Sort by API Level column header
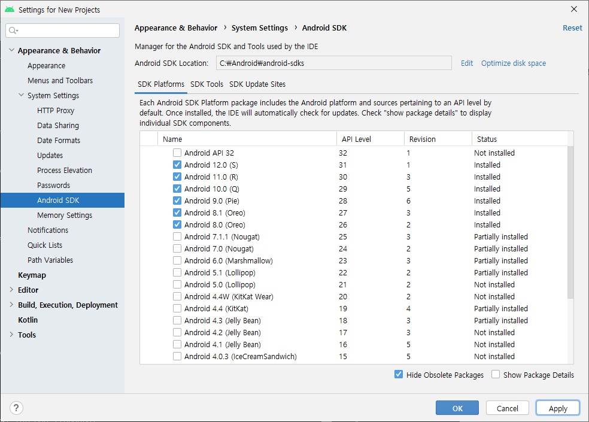This screenshot has width=589, height=422. pos(371,139)
